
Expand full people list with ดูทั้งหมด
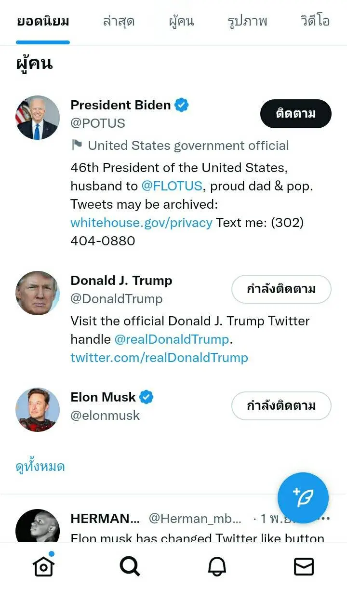click(40, 467)
